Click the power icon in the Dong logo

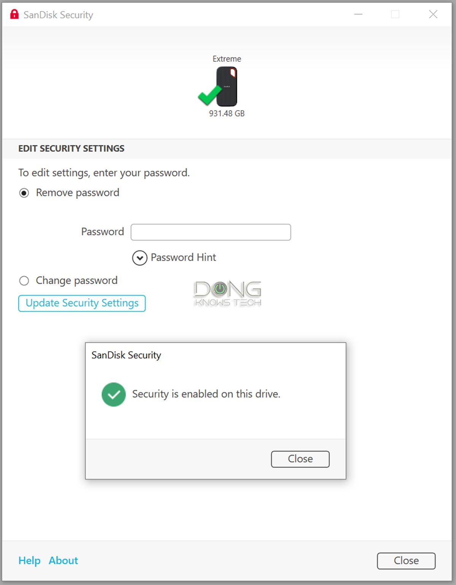220,289
